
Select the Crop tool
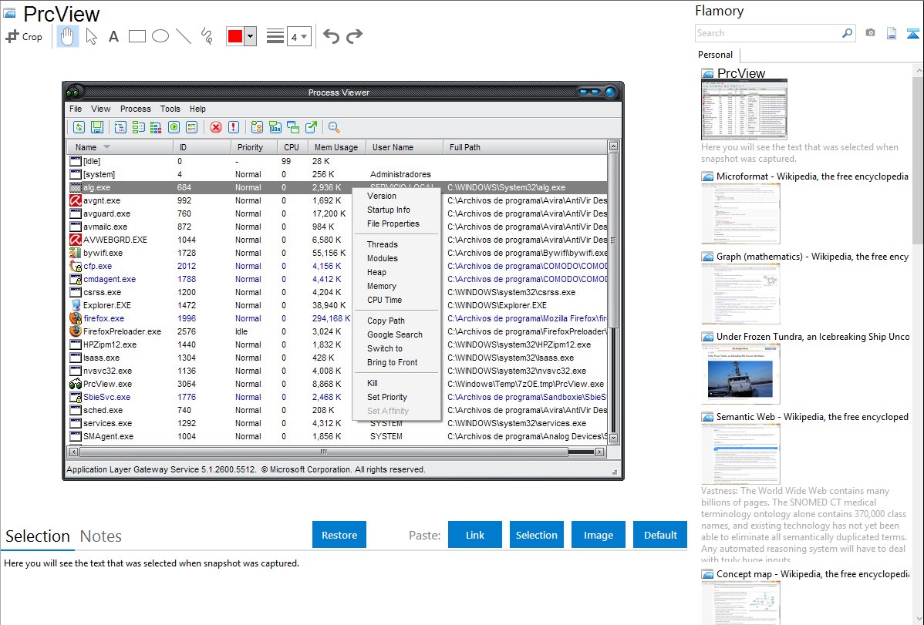(24, 36)
